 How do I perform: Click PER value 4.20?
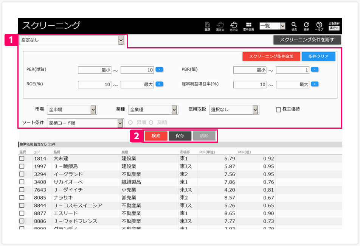click(230, 190)
